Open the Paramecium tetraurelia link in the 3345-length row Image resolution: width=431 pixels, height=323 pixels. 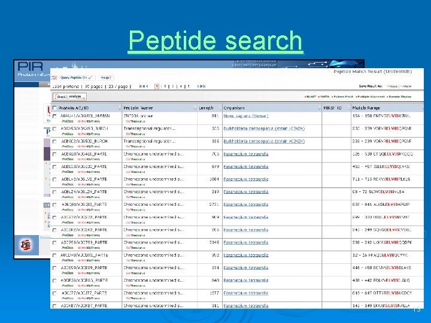(x=246, y=242)
